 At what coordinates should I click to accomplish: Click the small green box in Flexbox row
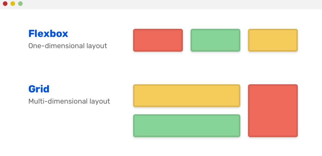(215, 40)
